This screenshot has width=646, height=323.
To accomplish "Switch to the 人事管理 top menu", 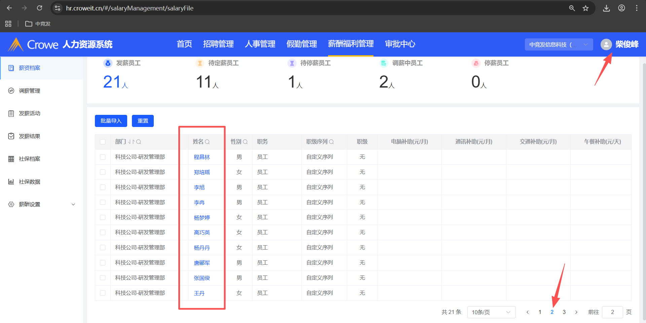I will click(x=260, y=44).
